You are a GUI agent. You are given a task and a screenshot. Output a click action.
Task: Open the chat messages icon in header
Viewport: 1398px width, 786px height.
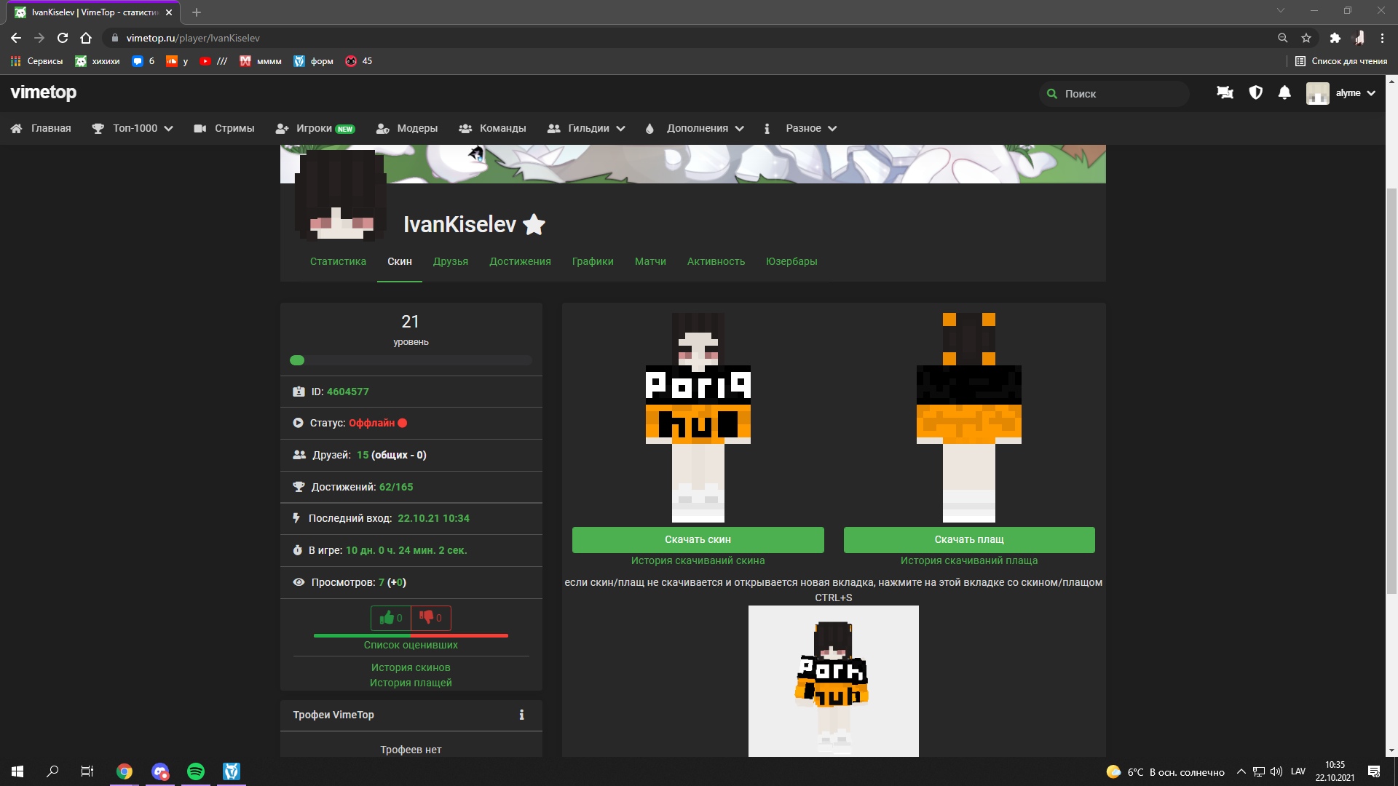point(1225,93)
